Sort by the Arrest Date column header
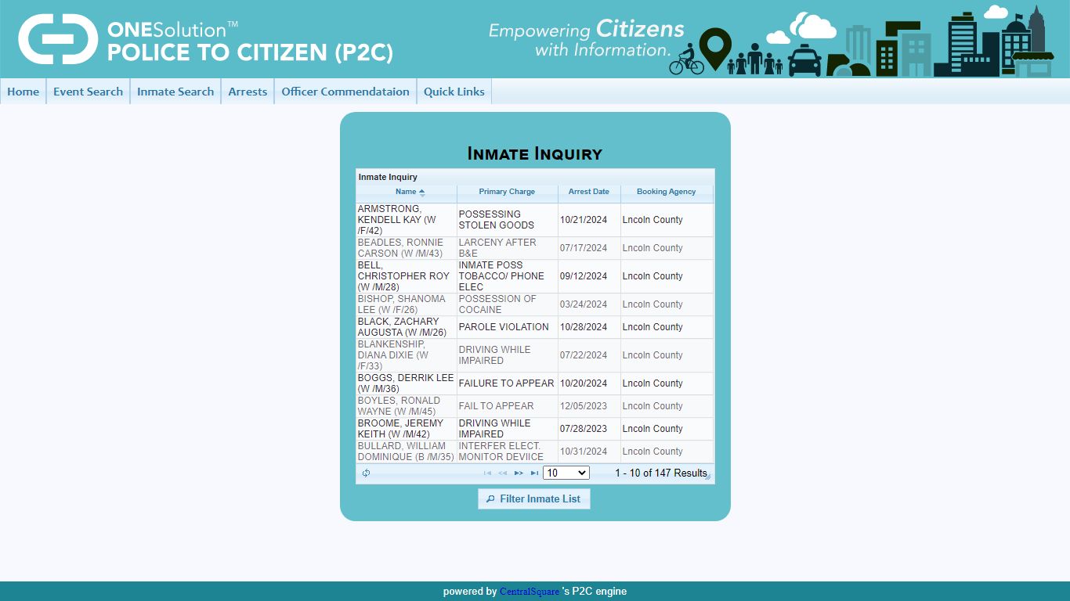 tap(589, 192)
